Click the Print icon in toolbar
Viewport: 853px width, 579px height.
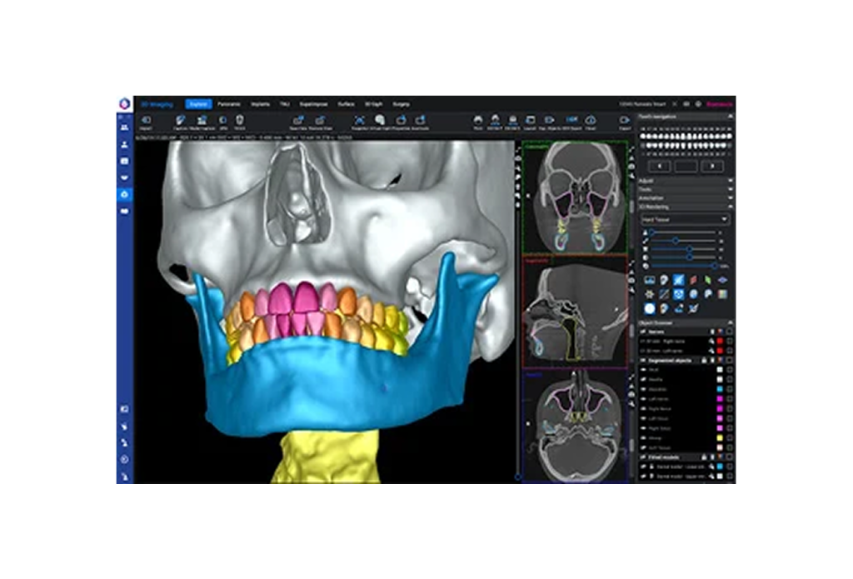coord(477,122)
